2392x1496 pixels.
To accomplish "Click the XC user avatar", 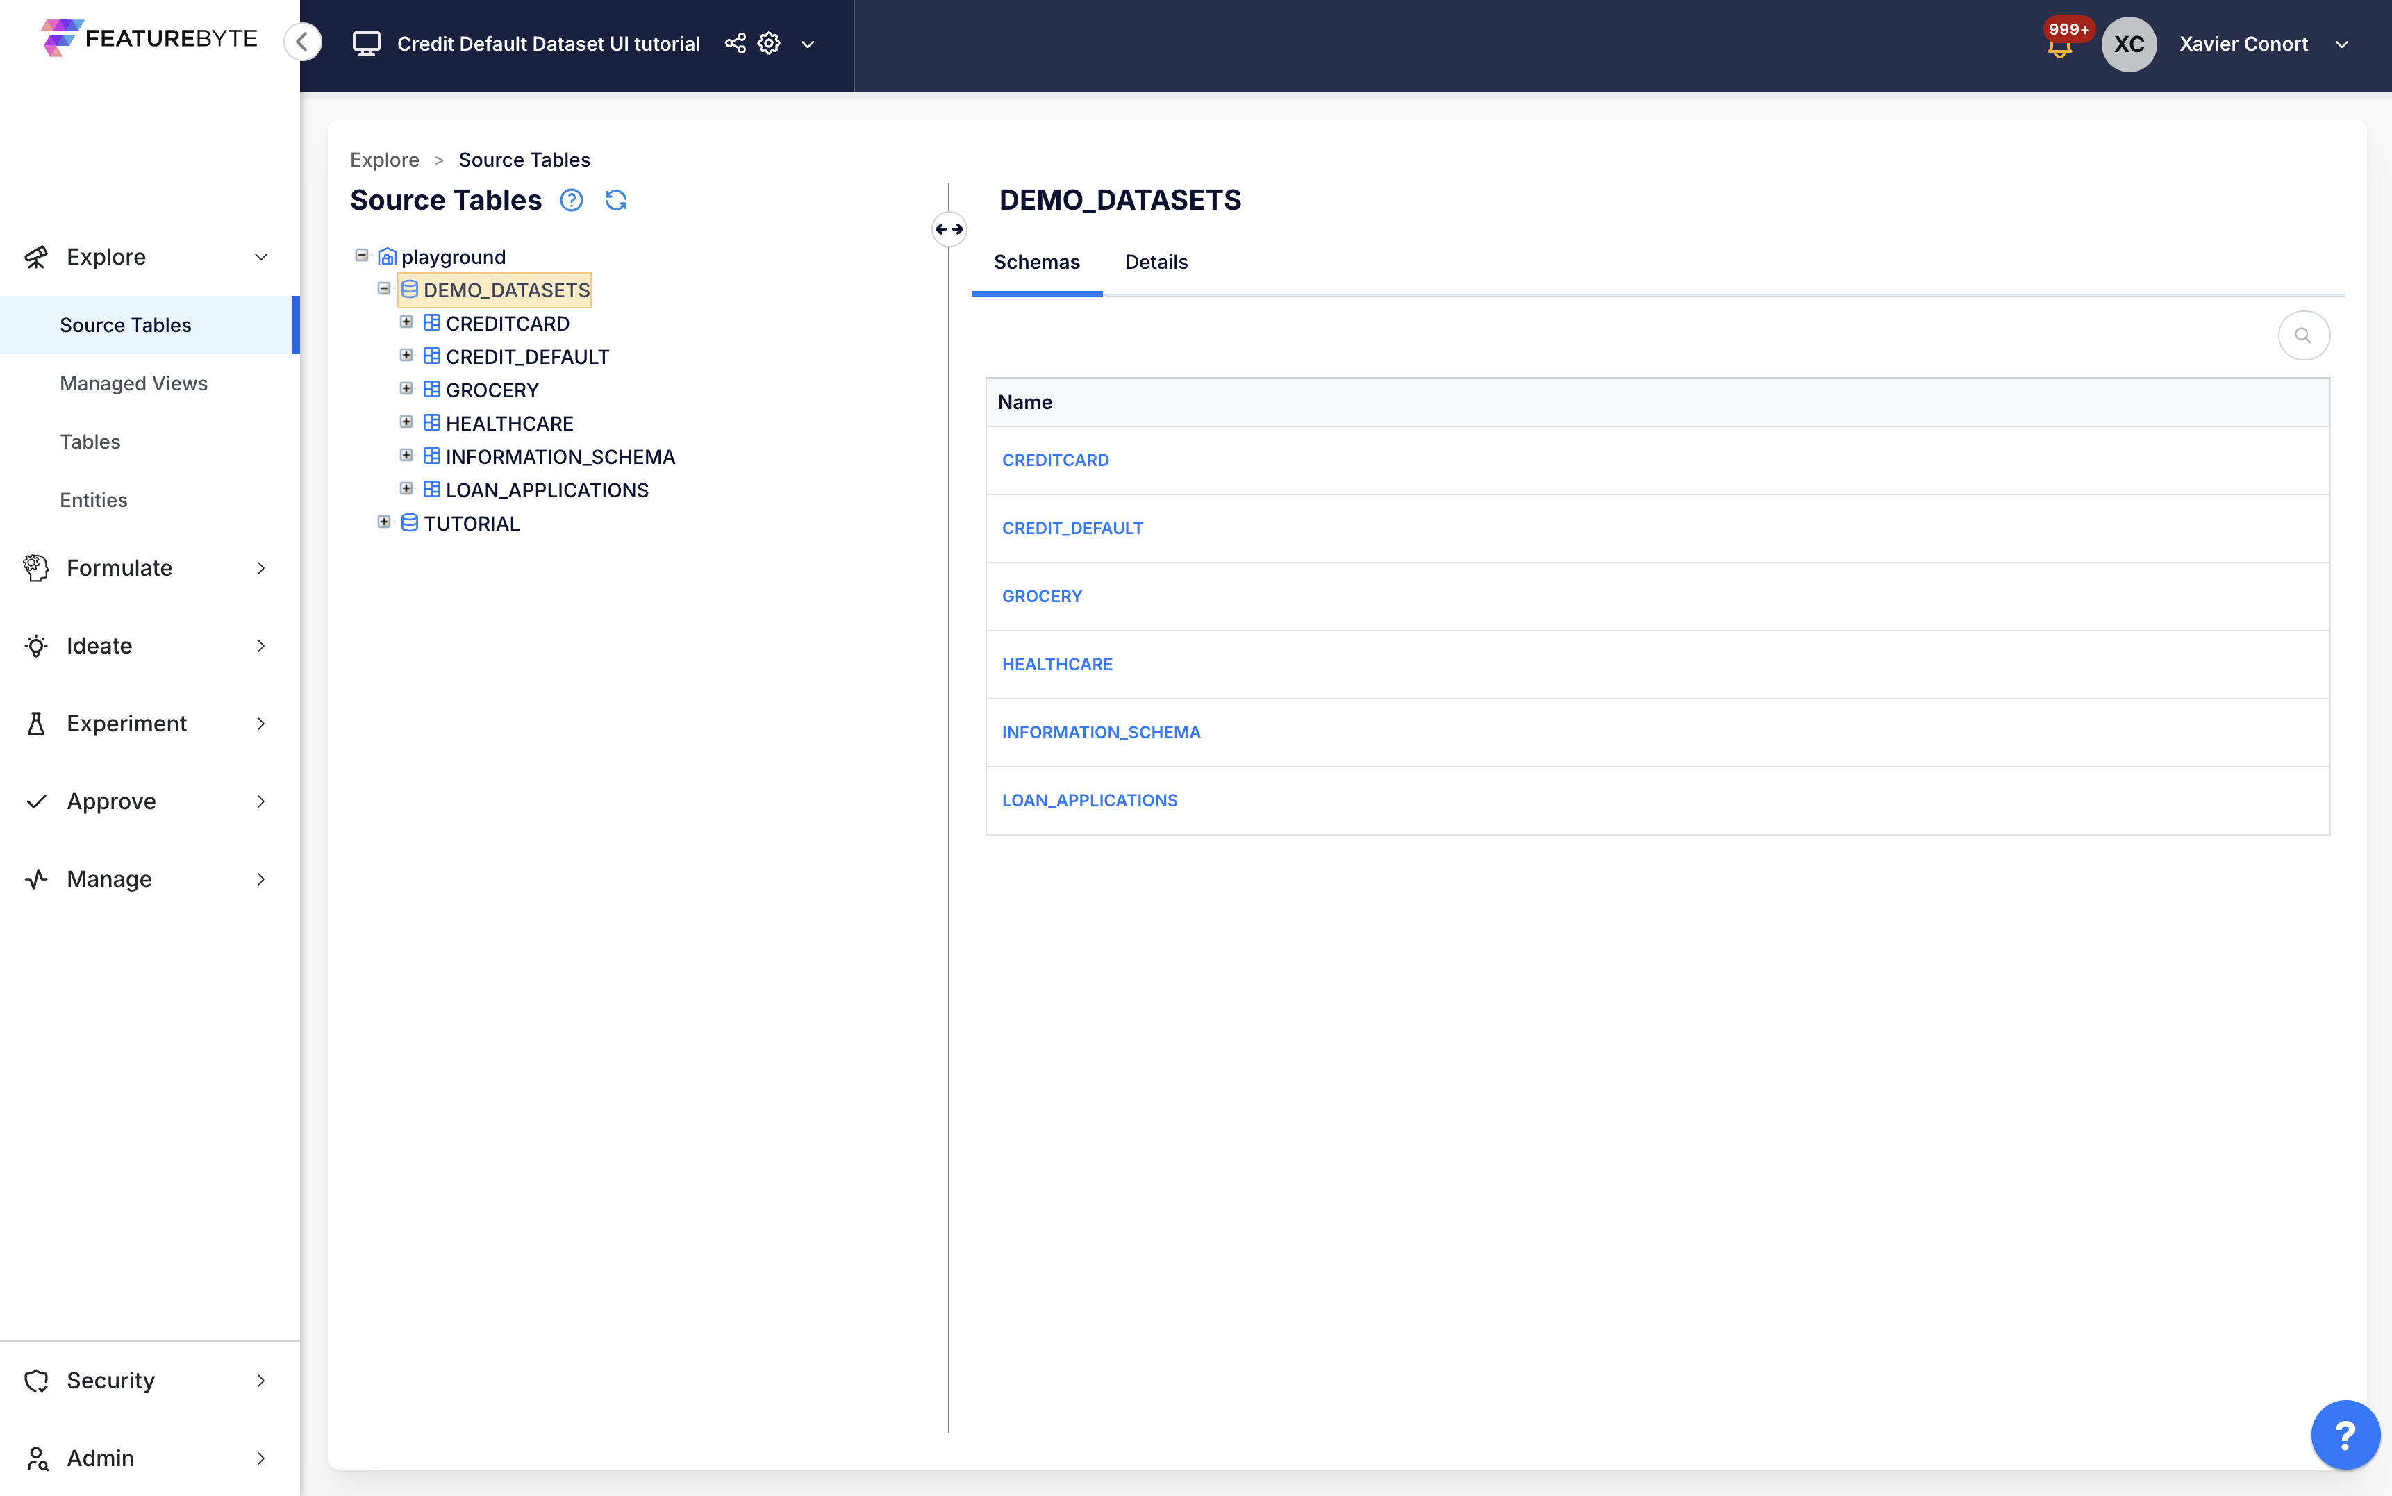I will (x=2128, y=44).
